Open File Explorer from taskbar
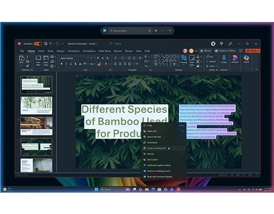Viewport: 274px width, 214px height. [x=147, y=190]
